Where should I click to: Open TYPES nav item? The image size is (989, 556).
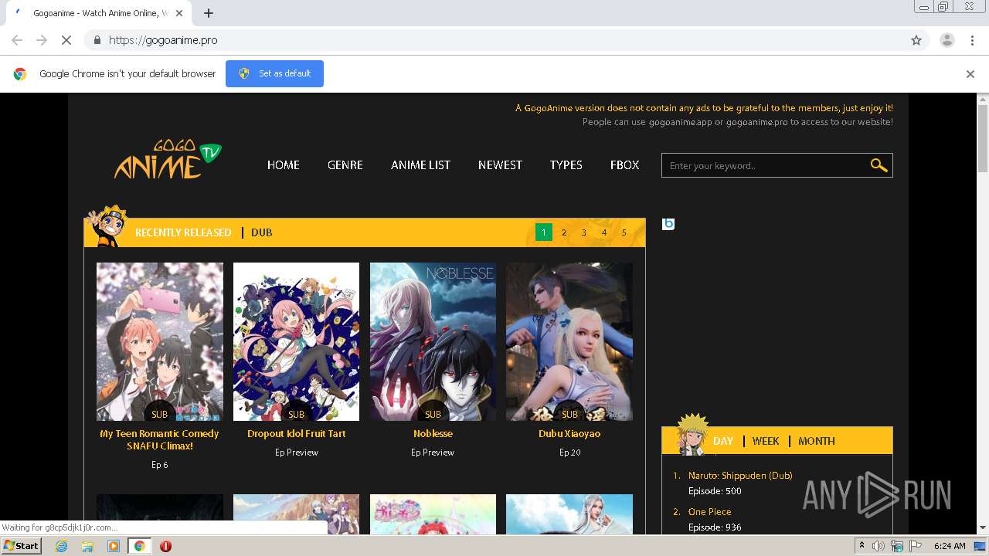566,165
